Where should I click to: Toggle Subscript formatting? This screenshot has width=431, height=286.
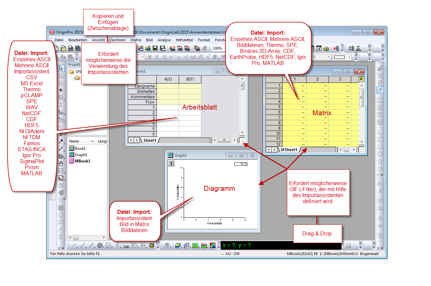pos(179,57)
